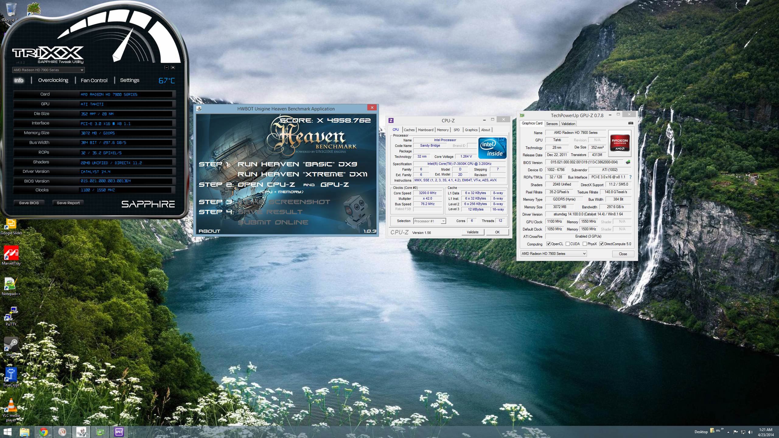The height and width of the screenshot is (438, 779).
Task: Click the Desktop toolbar label in taskbar
Action: (x=701, y=432)
